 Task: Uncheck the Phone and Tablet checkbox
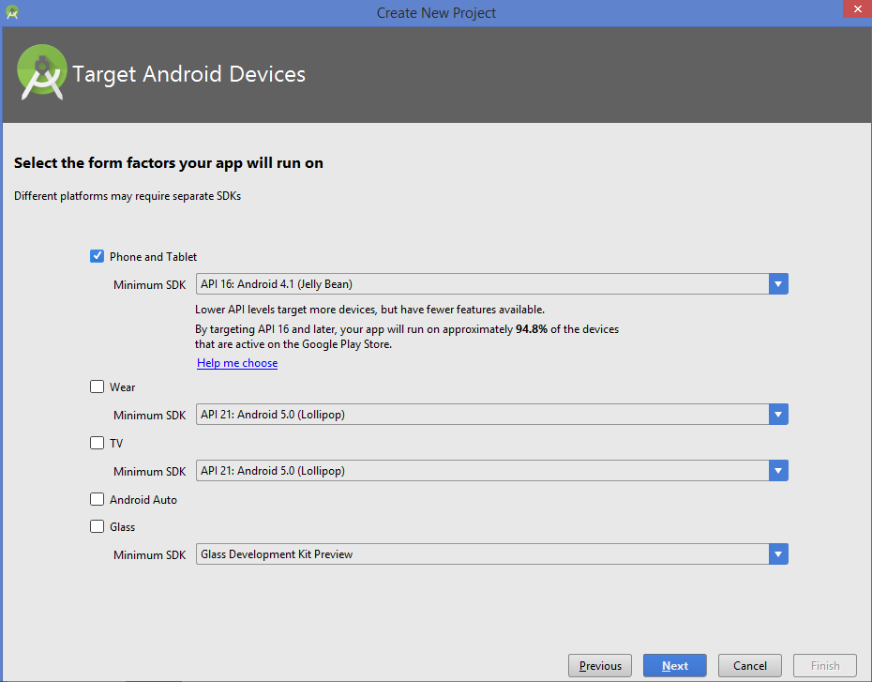pyautogui.click(x=97, y=256)
